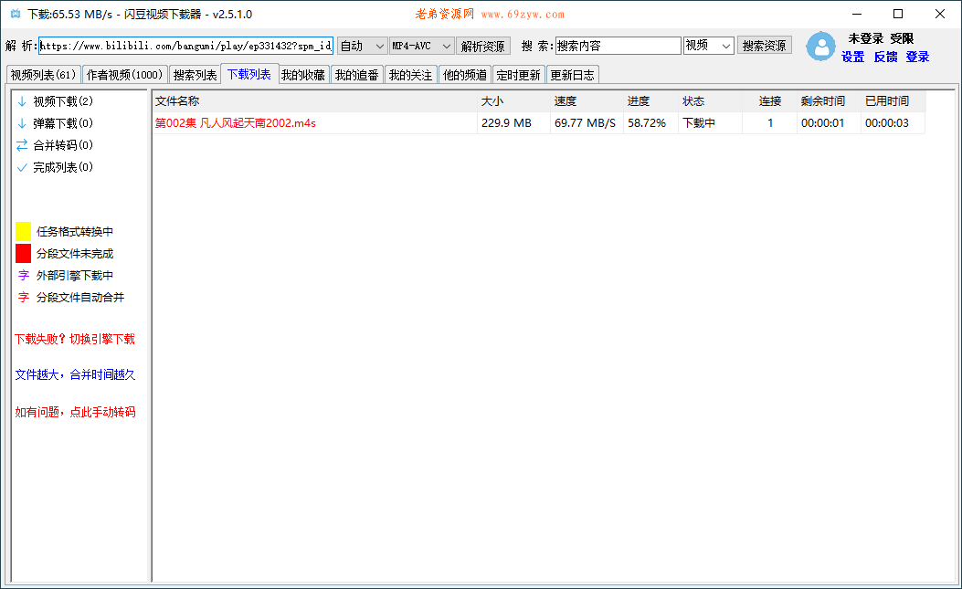Open the 完成列表(0) list

coord(63,167)
